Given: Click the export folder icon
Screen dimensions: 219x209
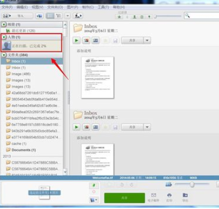Looking at the screenshot, I should pyautogui.click(x=185, y=195).
